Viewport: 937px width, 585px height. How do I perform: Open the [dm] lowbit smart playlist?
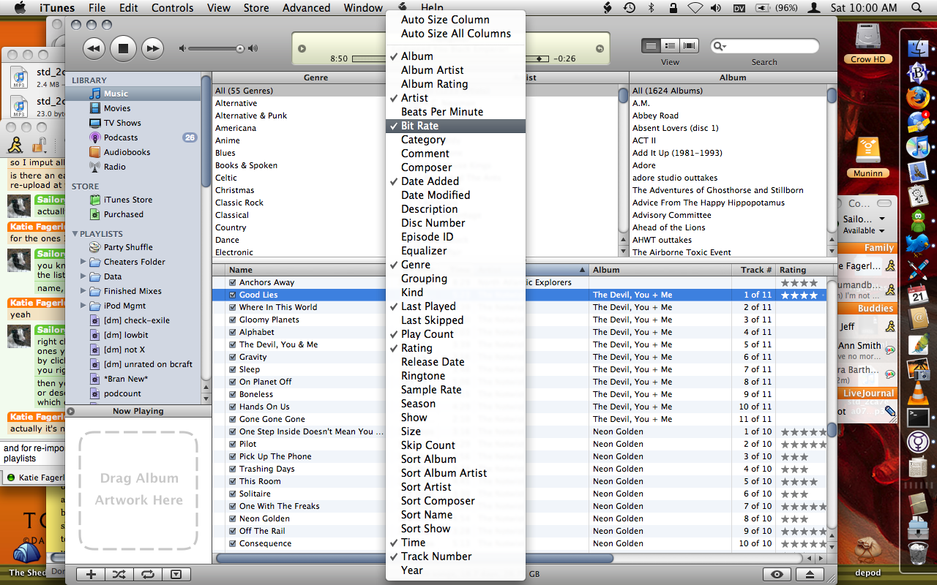tap(126, 335)
